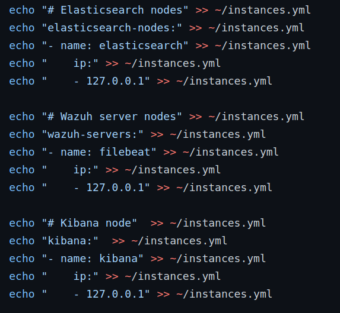Click the '- name: filebeat' string
This screenshot has width=340, height=313.
(99, 152)
